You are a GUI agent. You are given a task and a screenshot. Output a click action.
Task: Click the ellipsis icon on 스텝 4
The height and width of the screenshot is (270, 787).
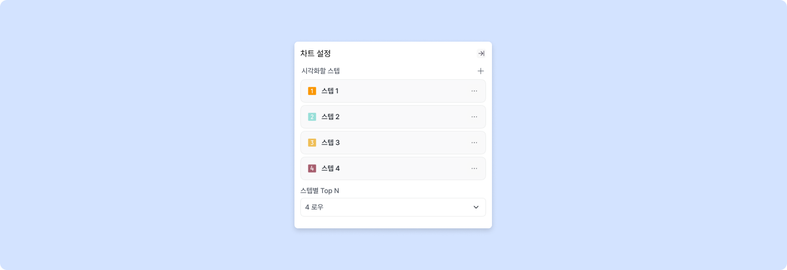click(474, 168)
